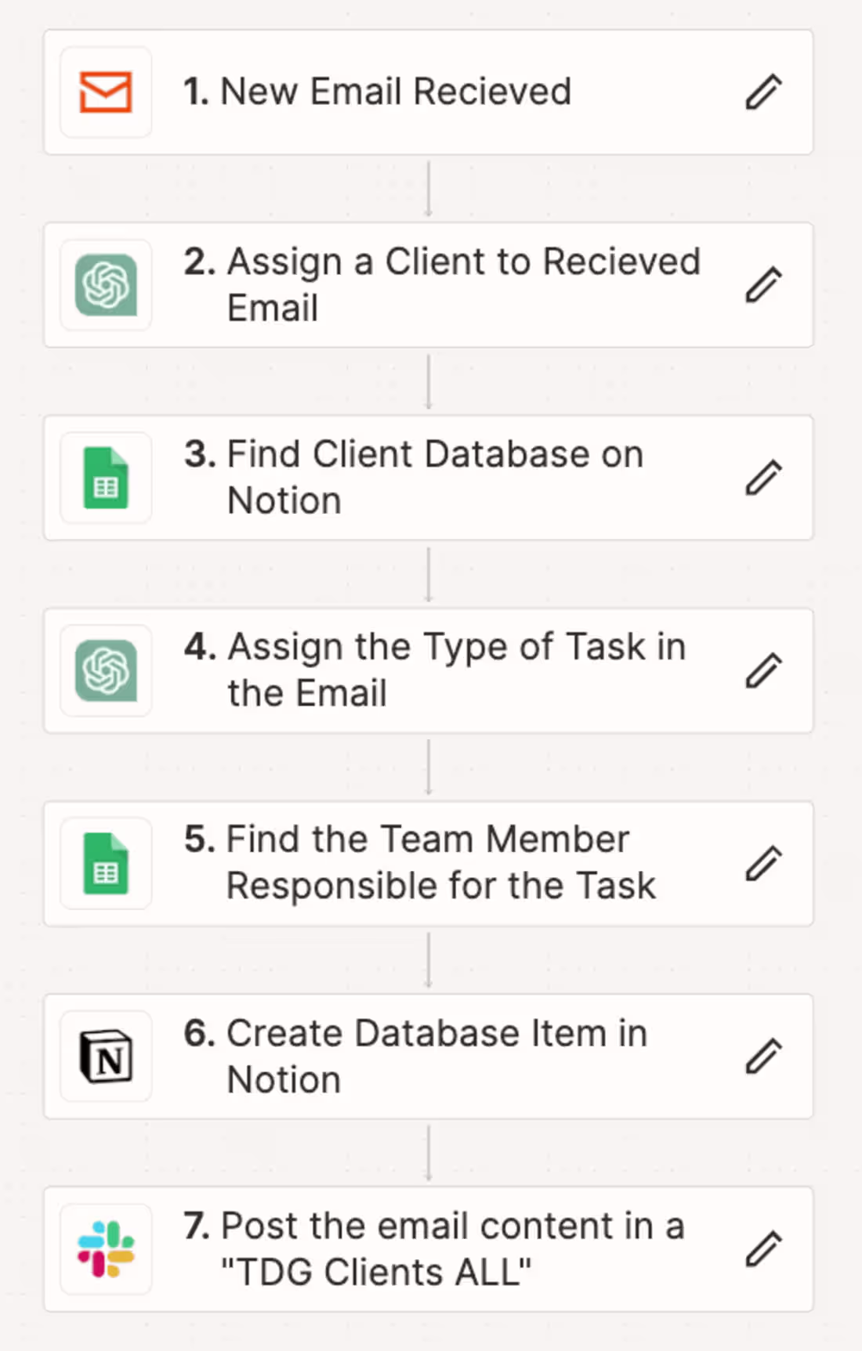Open editor for Assign the Type of Task step
The height and width of the screenshot is (1351, 862).
click(x=764, y=671)
